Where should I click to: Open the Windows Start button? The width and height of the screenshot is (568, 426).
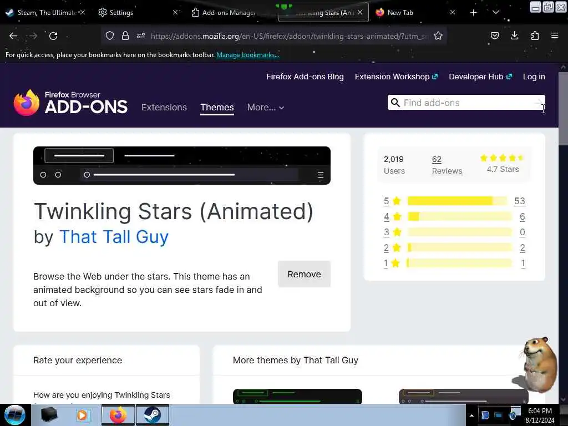point(15,415)
